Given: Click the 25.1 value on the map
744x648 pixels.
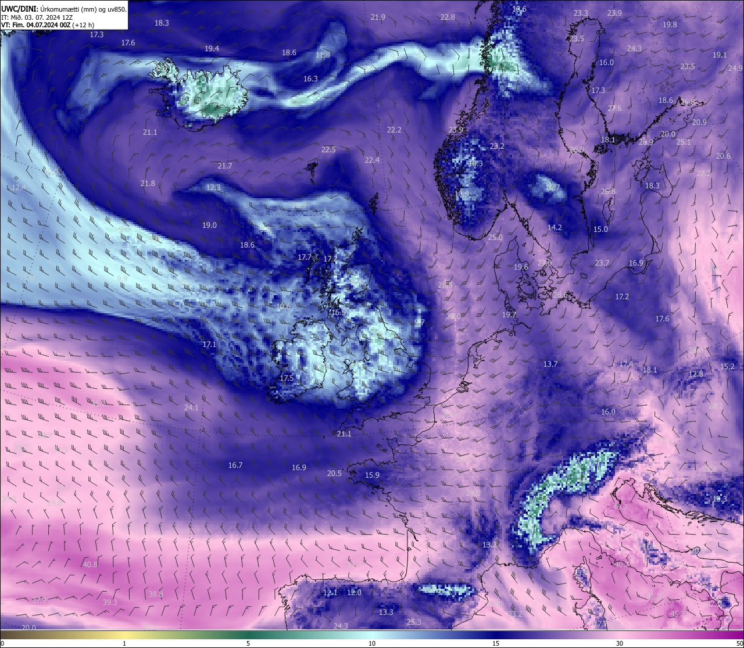Looking at the screenshot, I should click(x=684, y=142).
